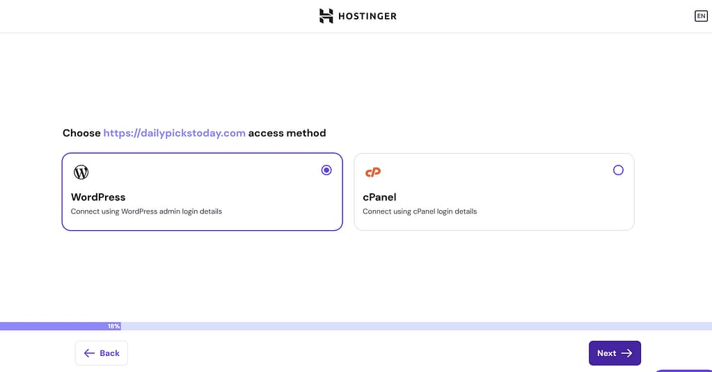Click 'Connect using WordPress admin login details'
The width and height of the screenshot is (712, 372).
click(x=146, y=211)
